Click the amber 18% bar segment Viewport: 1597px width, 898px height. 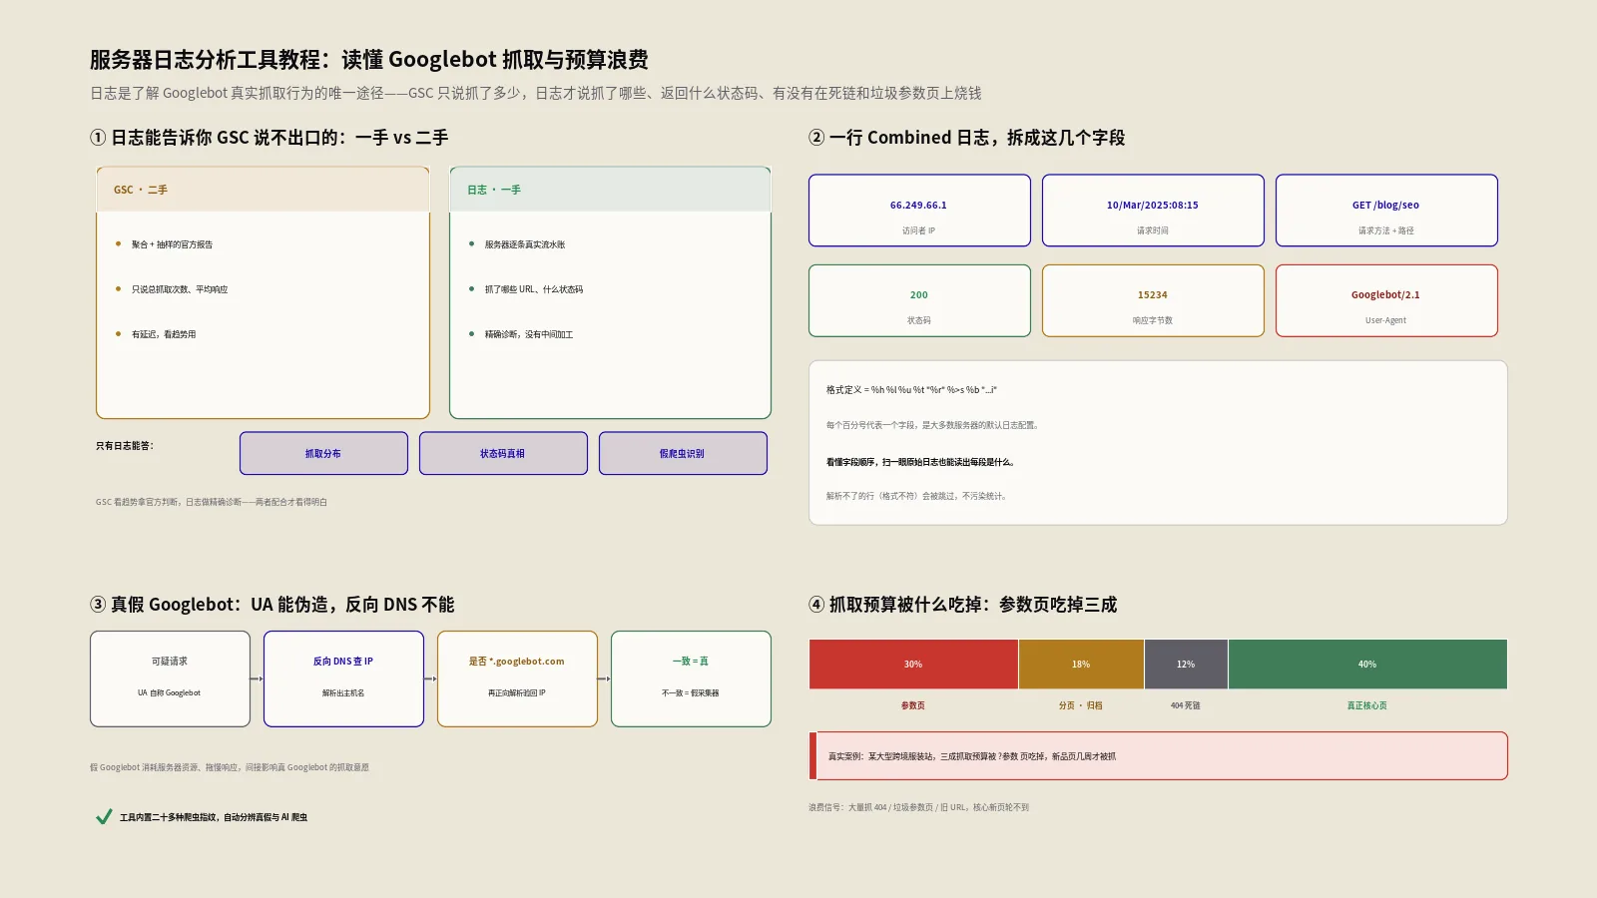(1081, 665)
